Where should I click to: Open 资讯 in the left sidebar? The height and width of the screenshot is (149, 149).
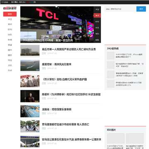click(x=10, y=65)
